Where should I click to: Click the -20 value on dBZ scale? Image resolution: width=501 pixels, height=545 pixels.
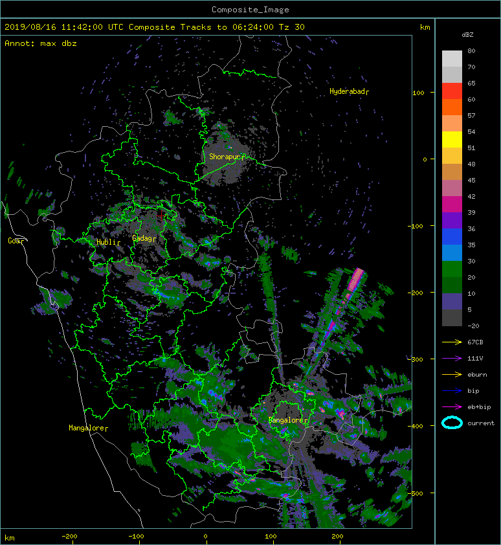pyautogui.click(x=473, y=326)
